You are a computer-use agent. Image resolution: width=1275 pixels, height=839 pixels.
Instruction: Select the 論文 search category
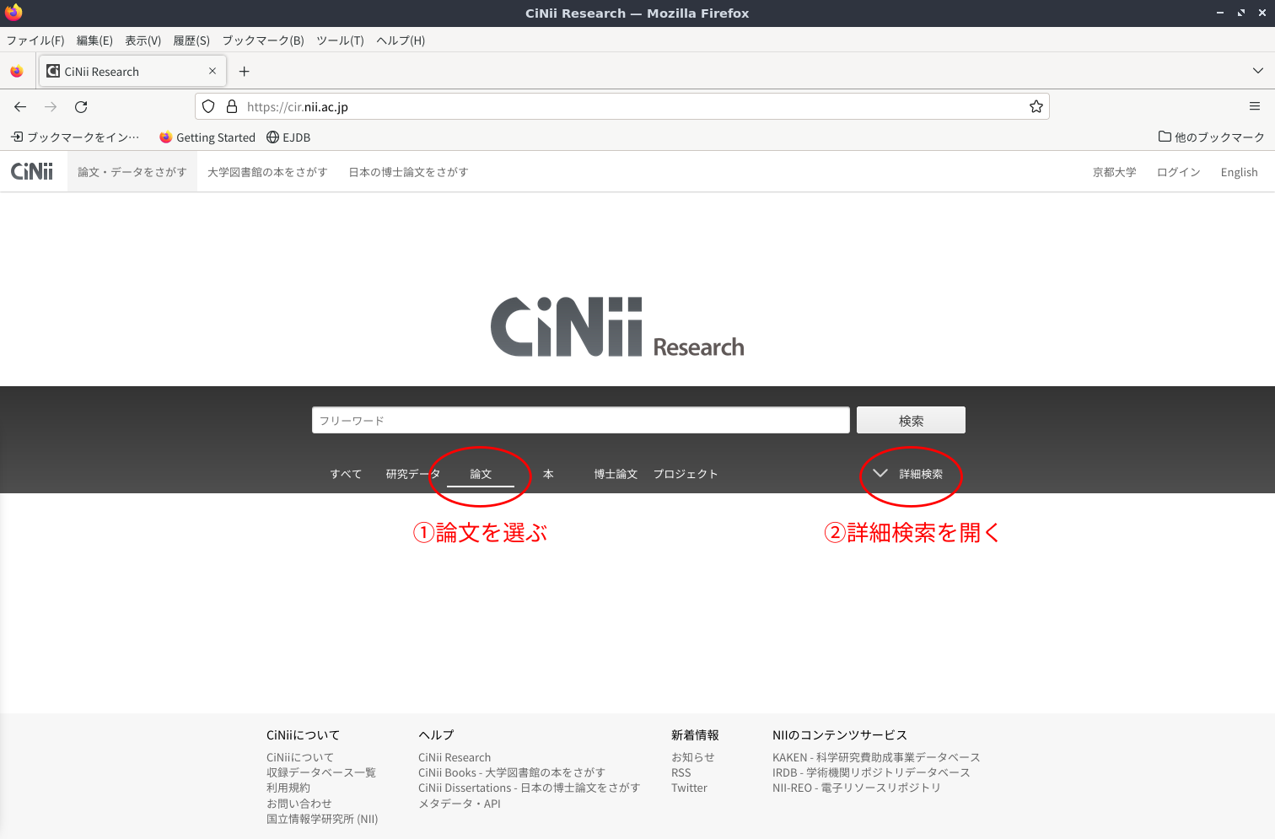point(481,474)
